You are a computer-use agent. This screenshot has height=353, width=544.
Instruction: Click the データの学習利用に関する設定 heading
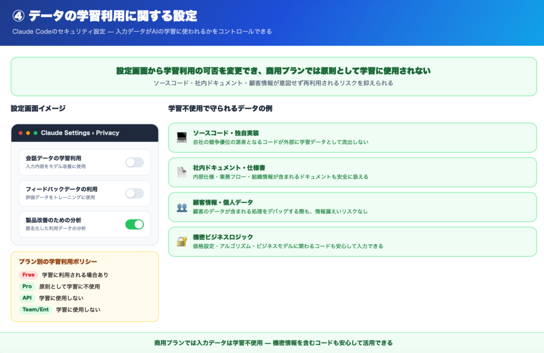coord(112,16)
